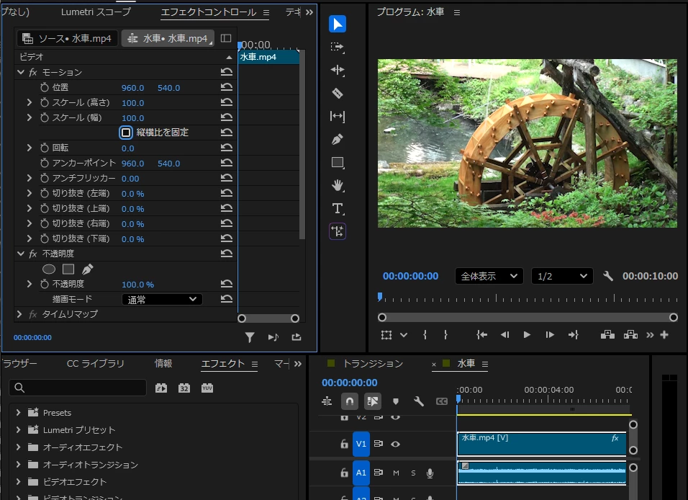
Task: Click the effects search field
Action: [78, 388]
